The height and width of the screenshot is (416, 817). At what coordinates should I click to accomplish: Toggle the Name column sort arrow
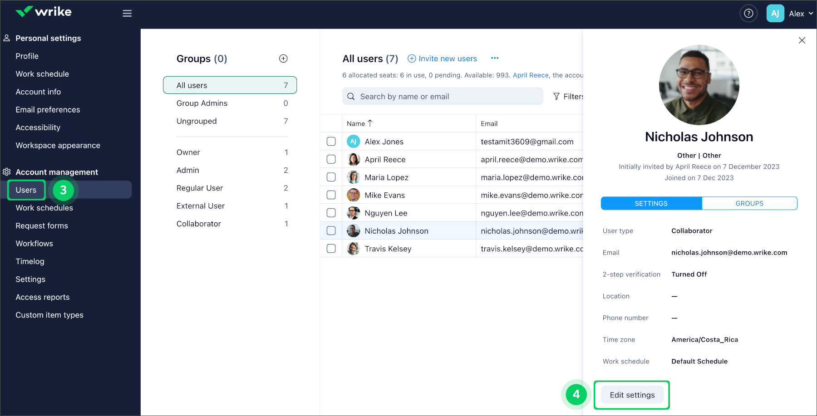point(370,123)
